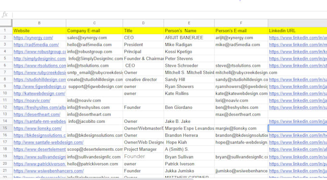Select column C header

coord(94,23)
